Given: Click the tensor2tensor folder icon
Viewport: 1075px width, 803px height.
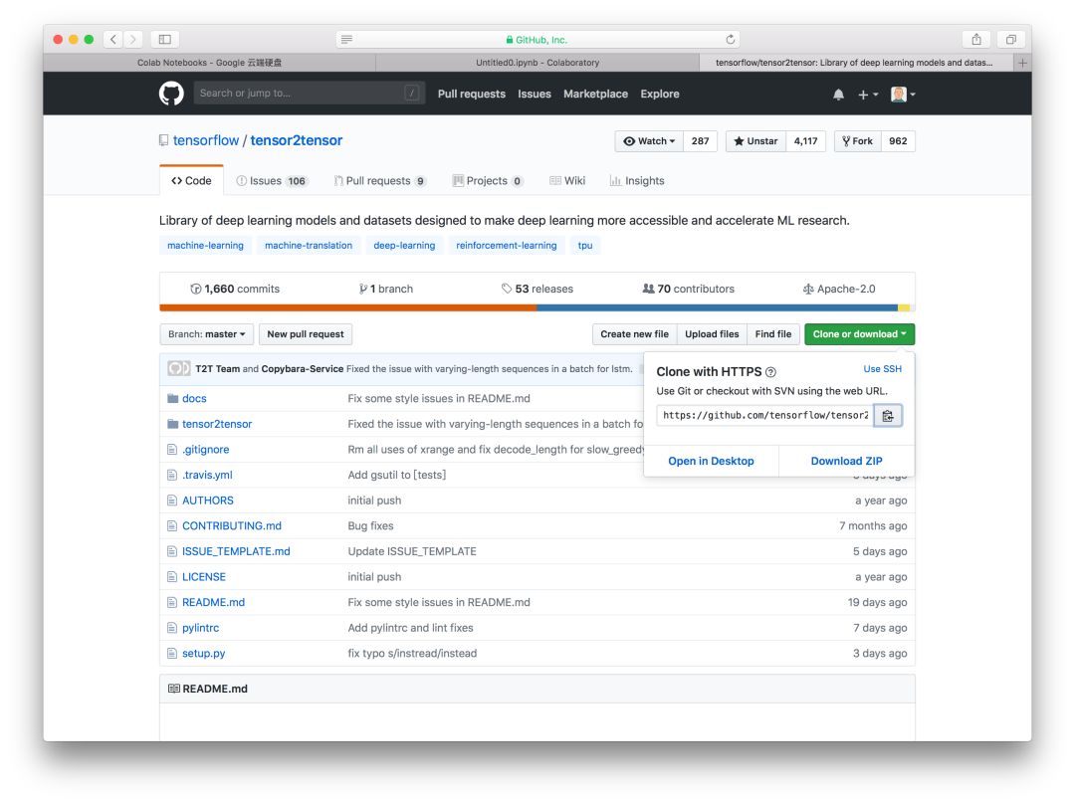Looking at the screenshot, I should click(x=173, y=424).
